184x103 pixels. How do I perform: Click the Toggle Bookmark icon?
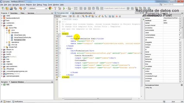(106, 16)
